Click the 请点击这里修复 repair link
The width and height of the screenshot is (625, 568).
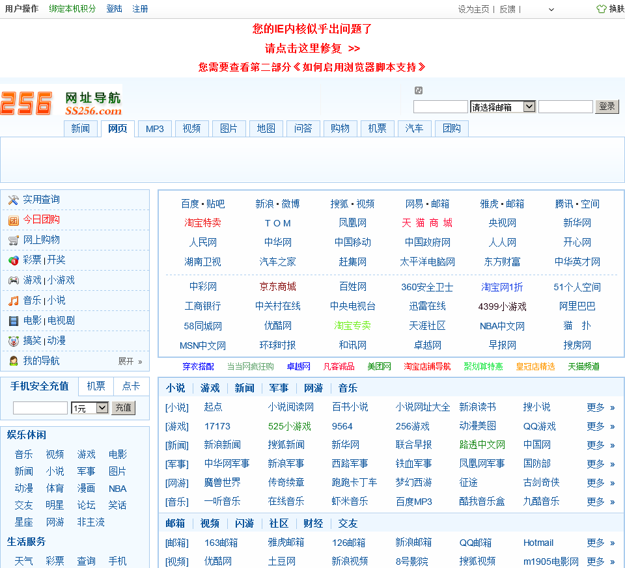point(312,48)
